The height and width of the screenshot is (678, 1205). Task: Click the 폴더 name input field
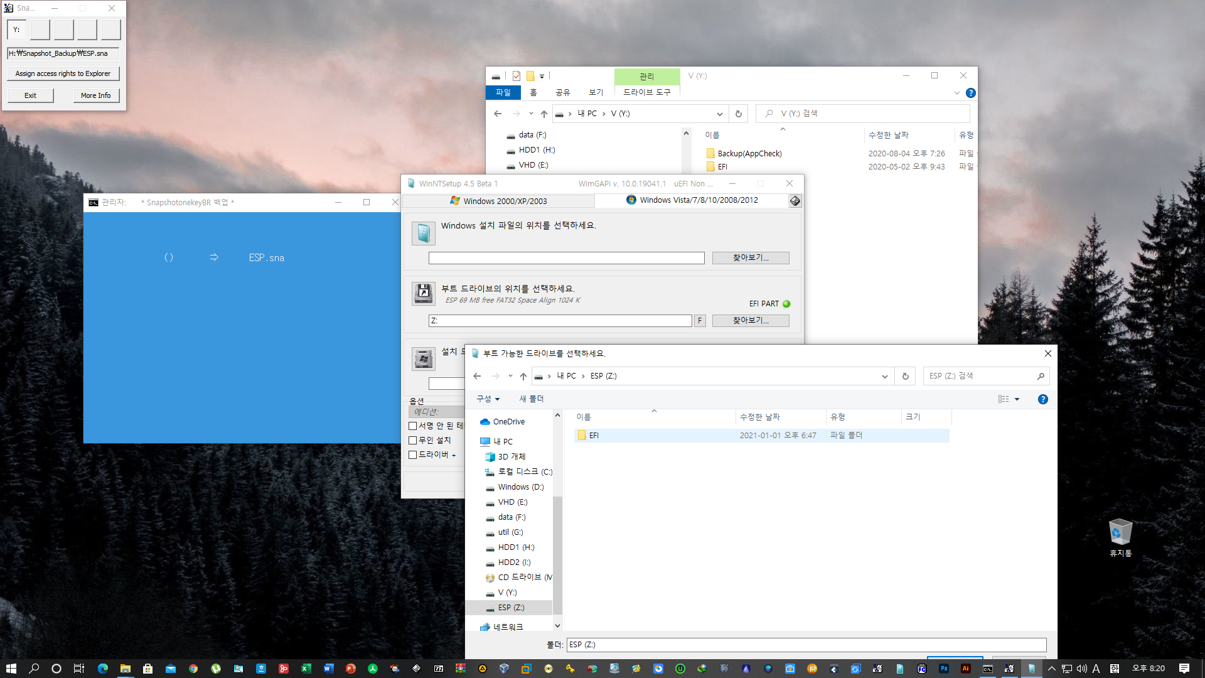point(806,645)
